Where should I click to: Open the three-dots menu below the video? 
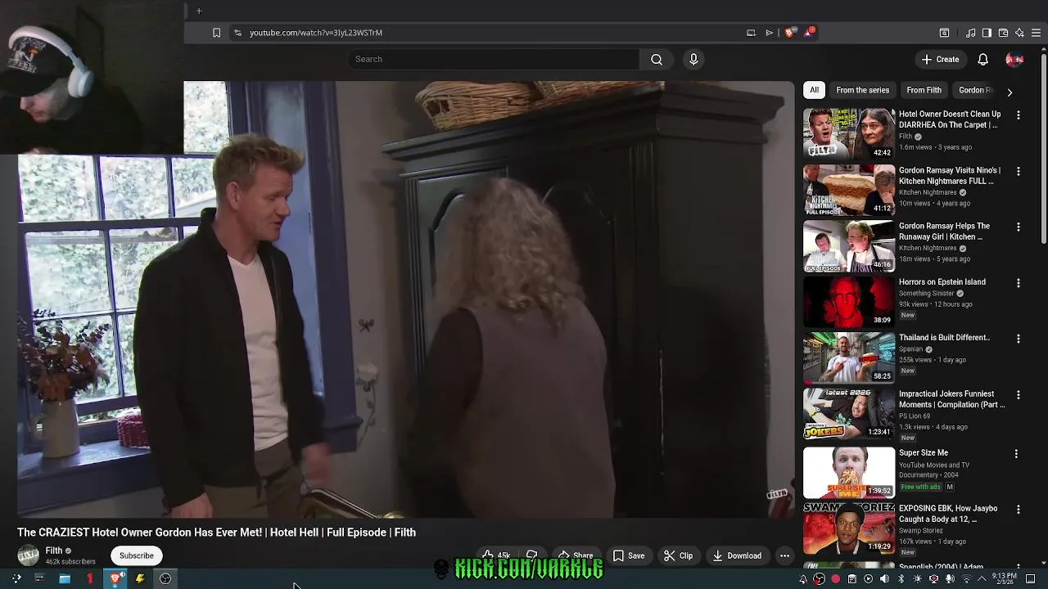(x=784, y=555)
